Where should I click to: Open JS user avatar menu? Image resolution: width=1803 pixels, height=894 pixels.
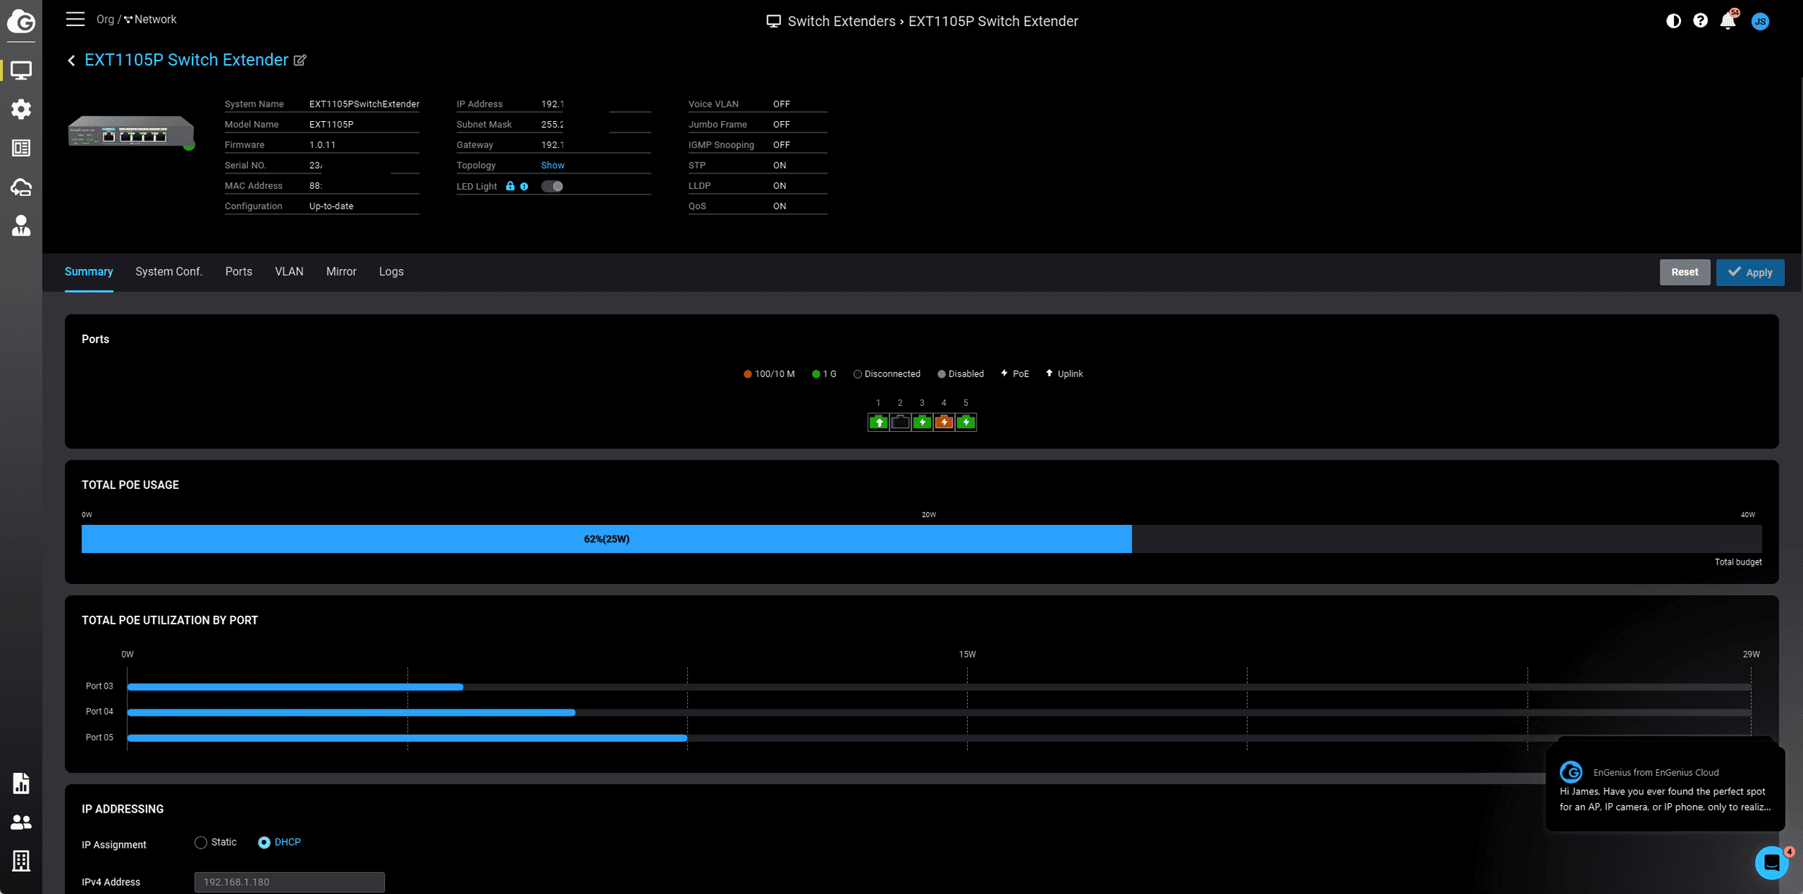click(x=1760, y=21)
